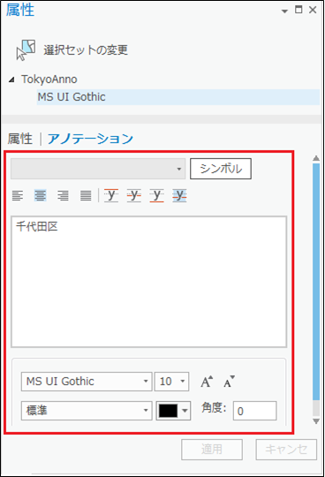325x477 pixels.
Task: Increase font size with enlarge A icon
Action: pyautogui.click(x=207, y=382)
